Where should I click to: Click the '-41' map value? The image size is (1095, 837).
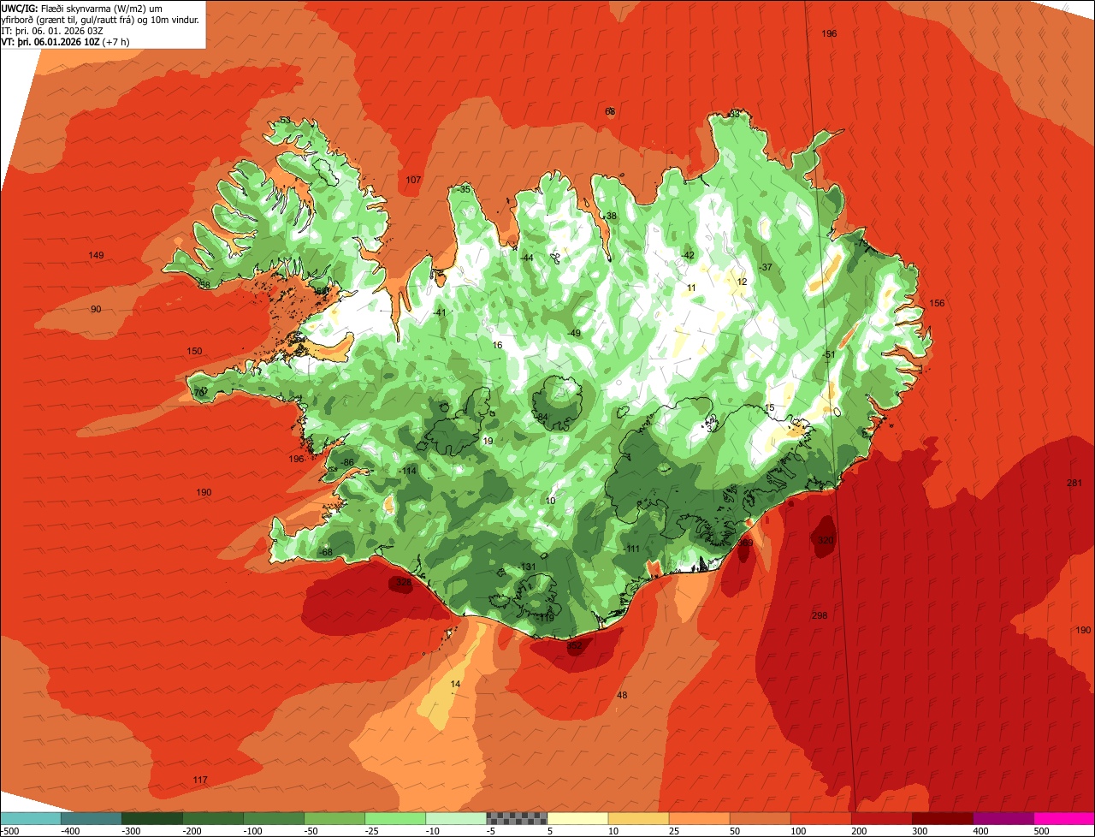[x=440, y=312]
